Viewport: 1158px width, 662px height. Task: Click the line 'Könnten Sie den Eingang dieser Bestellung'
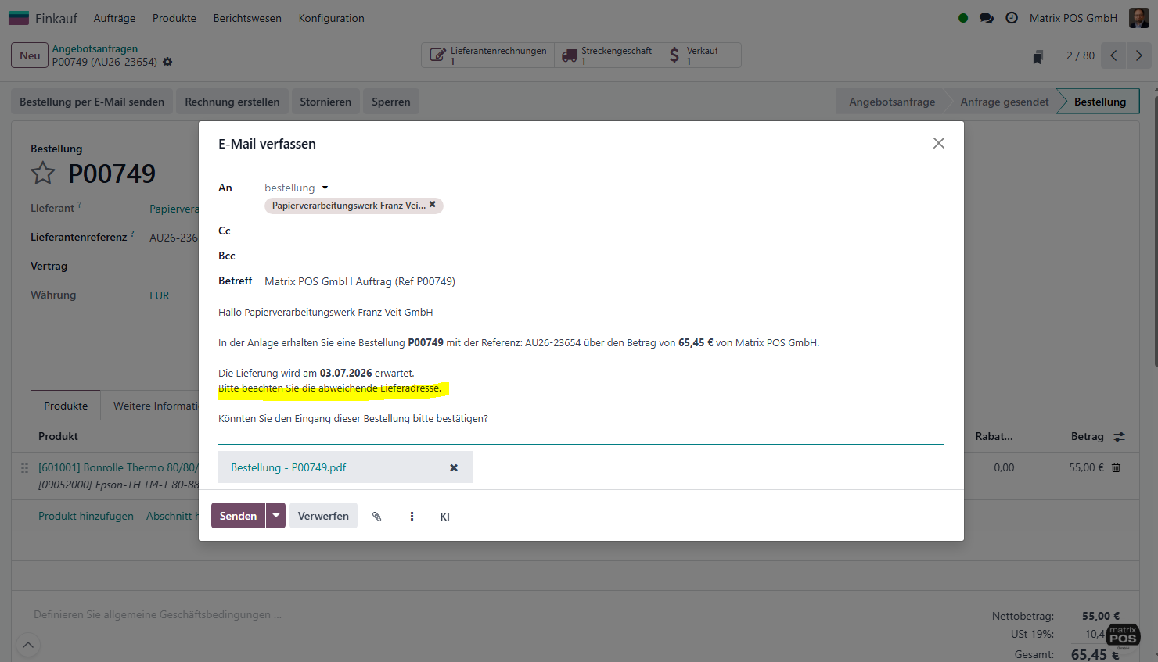[x=353, y=419]
